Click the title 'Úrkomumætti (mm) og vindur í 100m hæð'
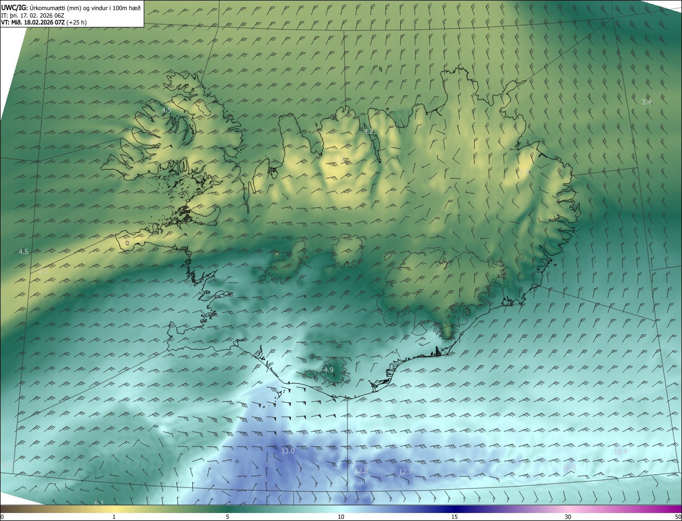Screen dimensions: 682x521 (85, 7)
